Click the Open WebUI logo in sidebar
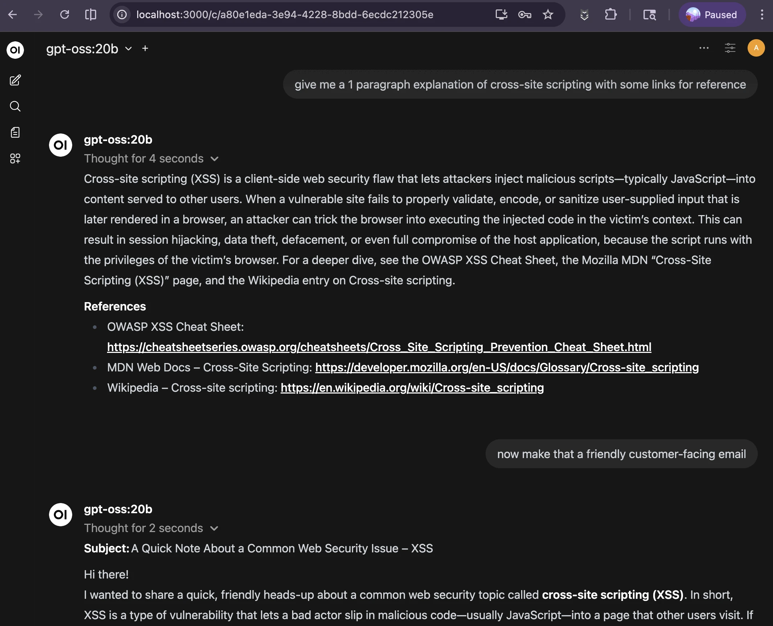The width and height of the screenshot is (773, 626). coord(15,50)
